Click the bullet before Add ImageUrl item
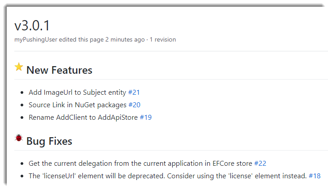Viewport: 328px width, 189px height. [x=22, y=92]
